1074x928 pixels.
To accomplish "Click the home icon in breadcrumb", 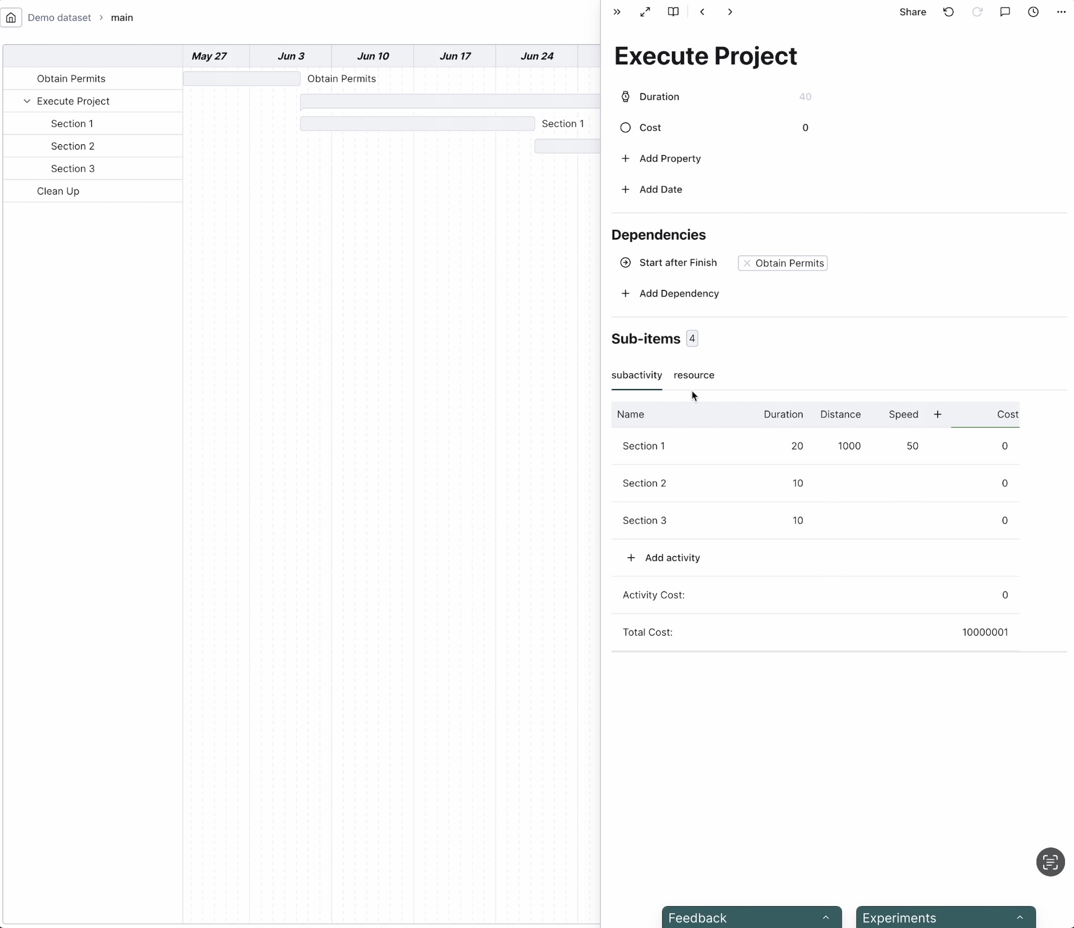I will 11,17.
